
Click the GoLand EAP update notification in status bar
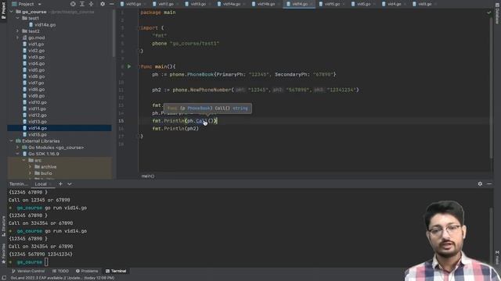pos(63,278)
